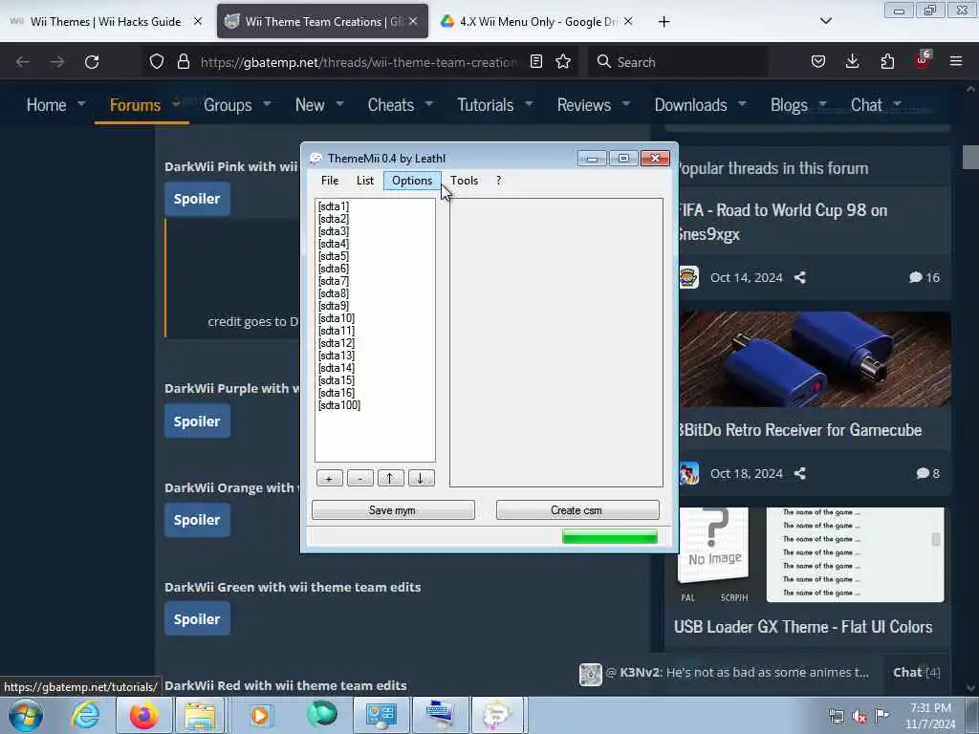Open the Windows Start orb
This screenshot has height=734, width=979.
click(x=26, y=715)
